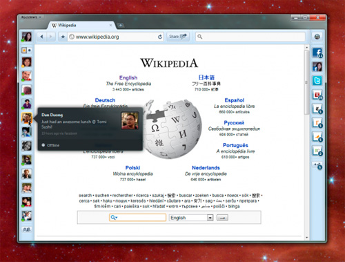Expand the English language dropdown
The height and width of the screenshot is (262, 345).
(210, 218)
